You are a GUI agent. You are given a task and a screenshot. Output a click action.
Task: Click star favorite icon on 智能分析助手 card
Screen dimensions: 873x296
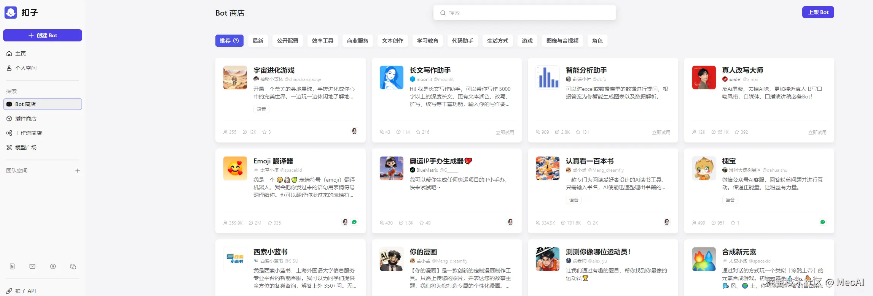[x=578, y=132]
